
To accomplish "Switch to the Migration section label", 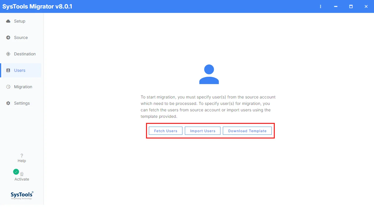I will [x=23, y=87].
